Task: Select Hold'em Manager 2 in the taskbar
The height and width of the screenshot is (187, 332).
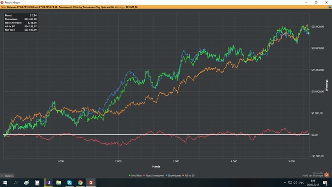Action: (x=91, y=183)
